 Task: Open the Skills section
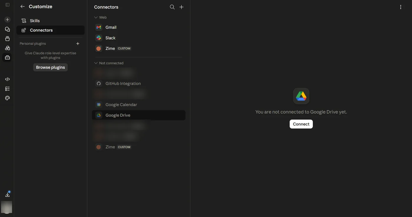[50, 21]
